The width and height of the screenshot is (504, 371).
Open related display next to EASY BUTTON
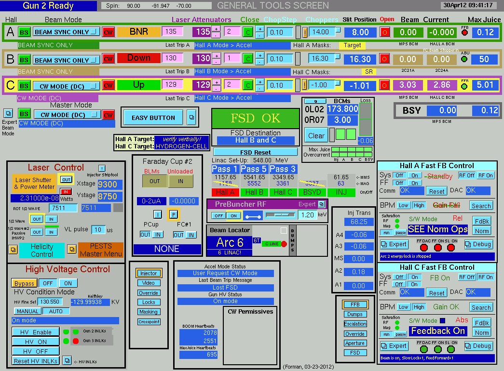click(x=191, y=118)
